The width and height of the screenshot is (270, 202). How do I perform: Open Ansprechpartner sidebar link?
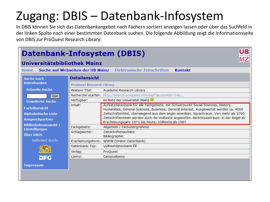(x=38, y=119)
